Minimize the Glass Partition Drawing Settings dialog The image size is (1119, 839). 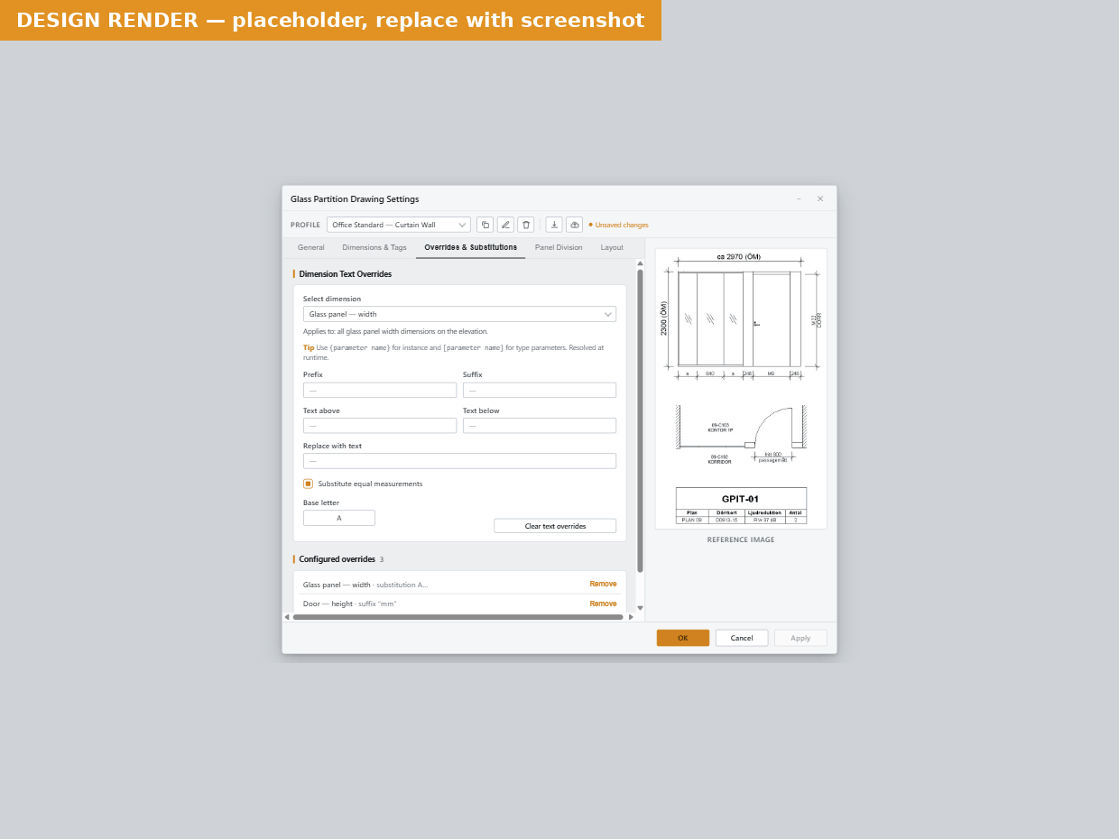click(x=799, y=199)
